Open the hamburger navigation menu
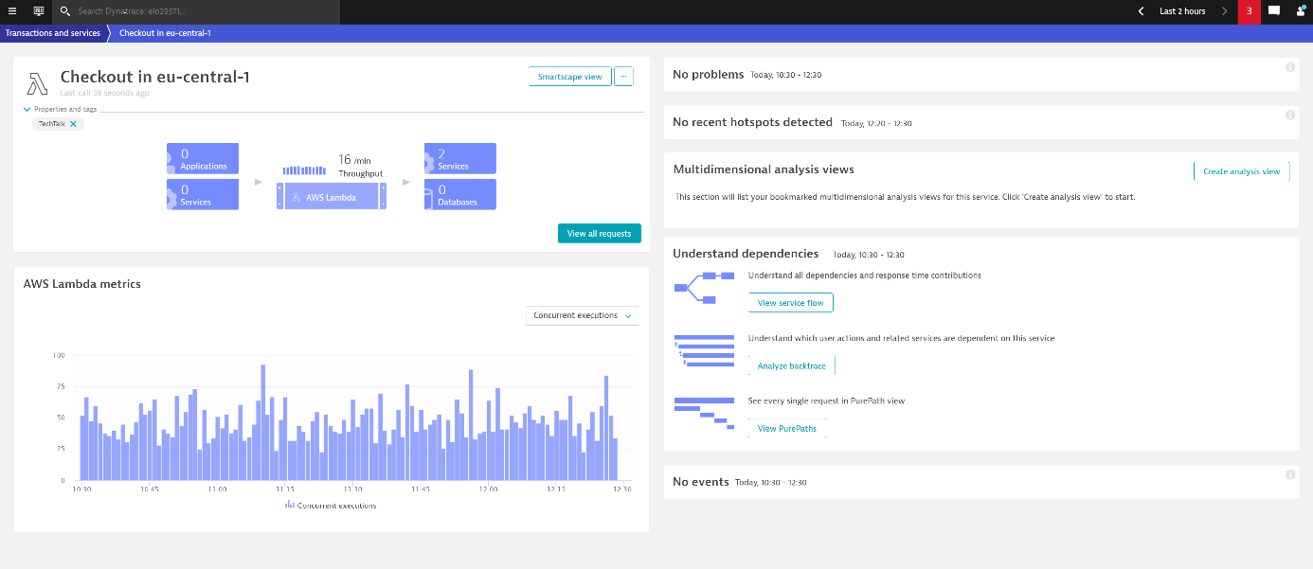Image resolution: width=1313 pixels, height=569 pixels. pyautogui.click(x=12, y=11)
